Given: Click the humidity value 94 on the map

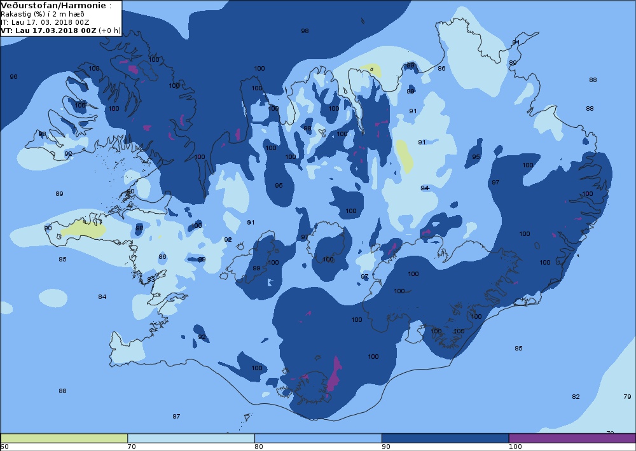Looking at the screenshot, I should tap(425, 188).
